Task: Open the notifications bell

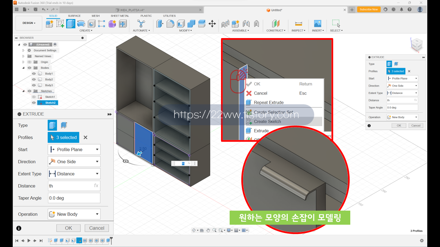Action: [401, 10]
